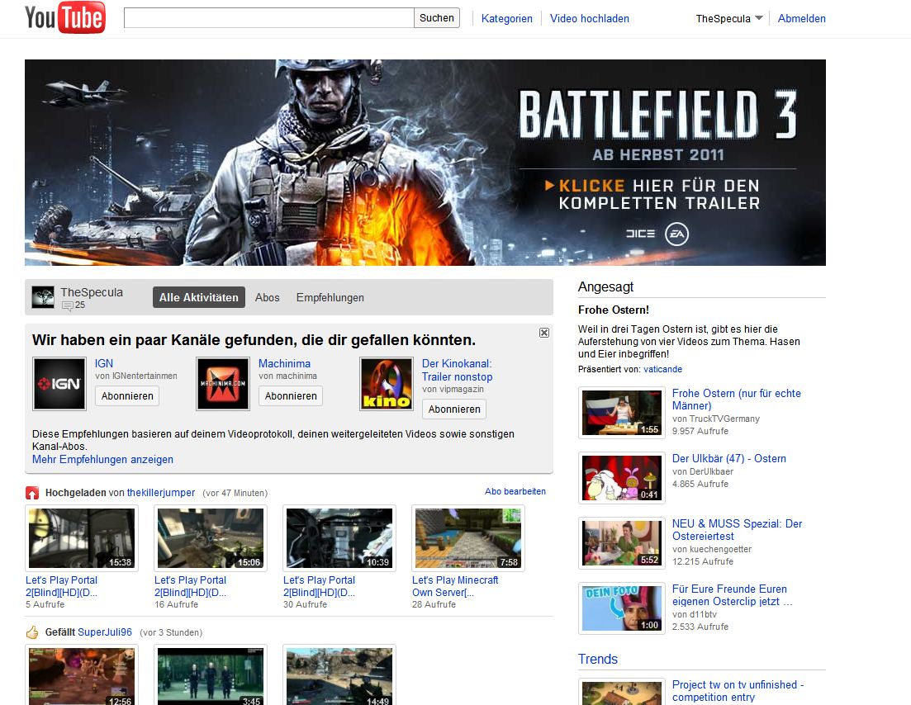Image resolution: width=911 pixels, height=705 pixels.
Task: Click 9.957 Aufrufe view count
Action: (700, 431)
